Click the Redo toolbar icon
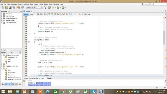The width and height of the screenshot is (167, 94). pyautogui.click(x=22, y=8)
